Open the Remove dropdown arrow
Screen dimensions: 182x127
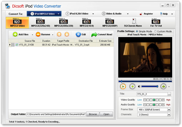tap(53, 35)
